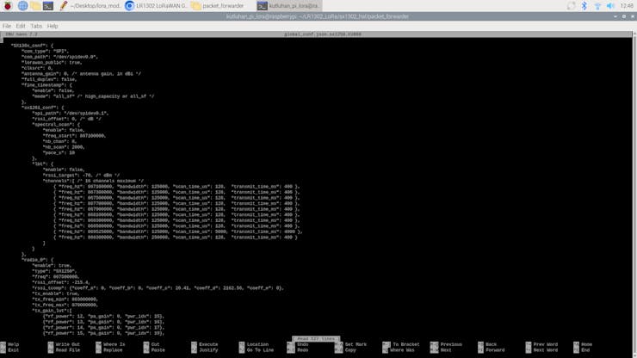Open the Help menu of the terminal
Image resolution: width=637 pixels, height=358 pixels.
[53, 26]
